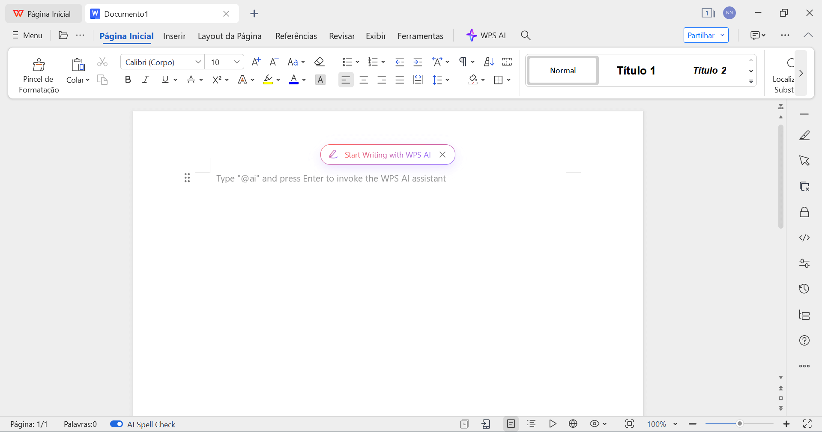Viewport: 822px width, 432px height.
Task: Align text to the right
Action: (382, 80)
